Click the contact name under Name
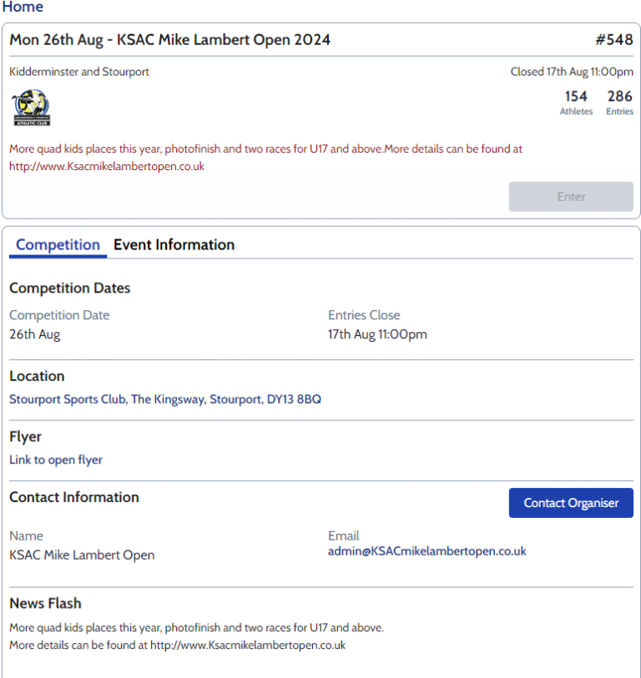Image resolution: width=641 pixels, height=678 pixels. [82, 555]
